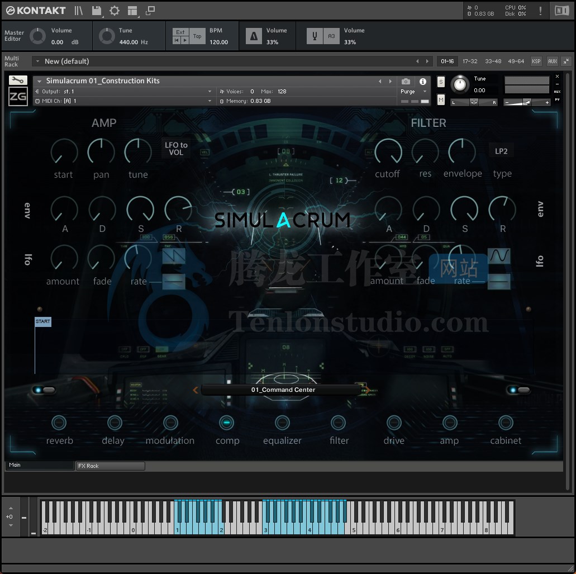Click the Master Editor label

pos(14,36)
